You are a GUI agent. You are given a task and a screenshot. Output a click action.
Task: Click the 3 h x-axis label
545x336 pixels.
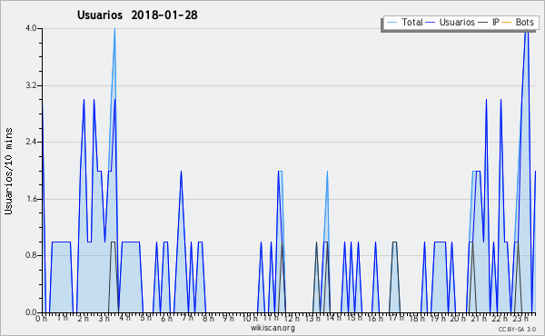[104, 319]
